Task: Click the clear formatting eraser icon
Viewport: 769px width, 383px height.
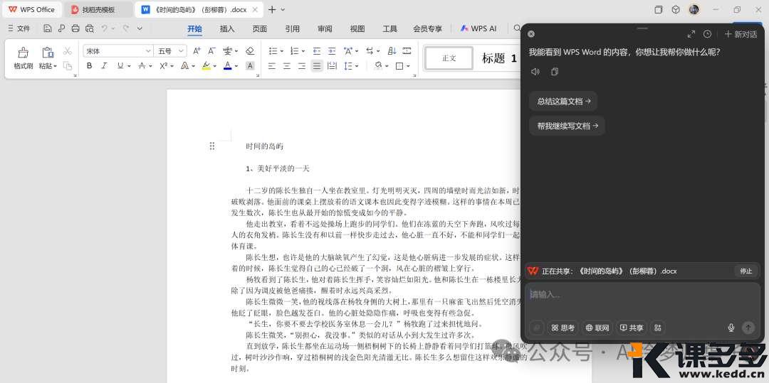Action: [250, 51]
